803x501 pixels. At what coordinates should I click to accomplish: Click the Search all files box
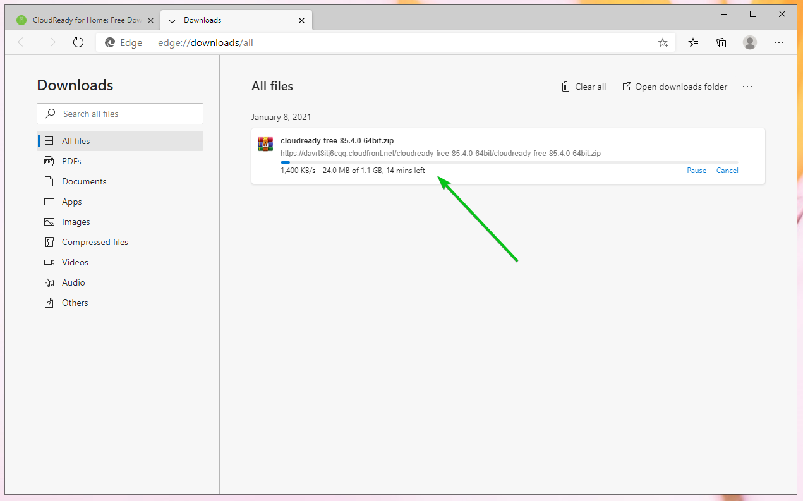coord(120,114)
